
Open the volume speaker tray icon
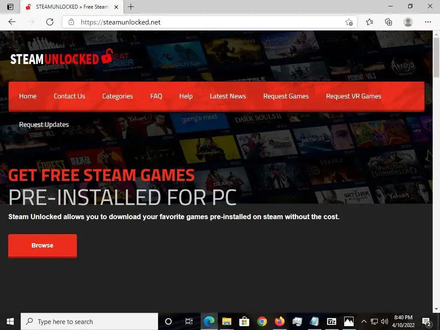tap(385, 321)
